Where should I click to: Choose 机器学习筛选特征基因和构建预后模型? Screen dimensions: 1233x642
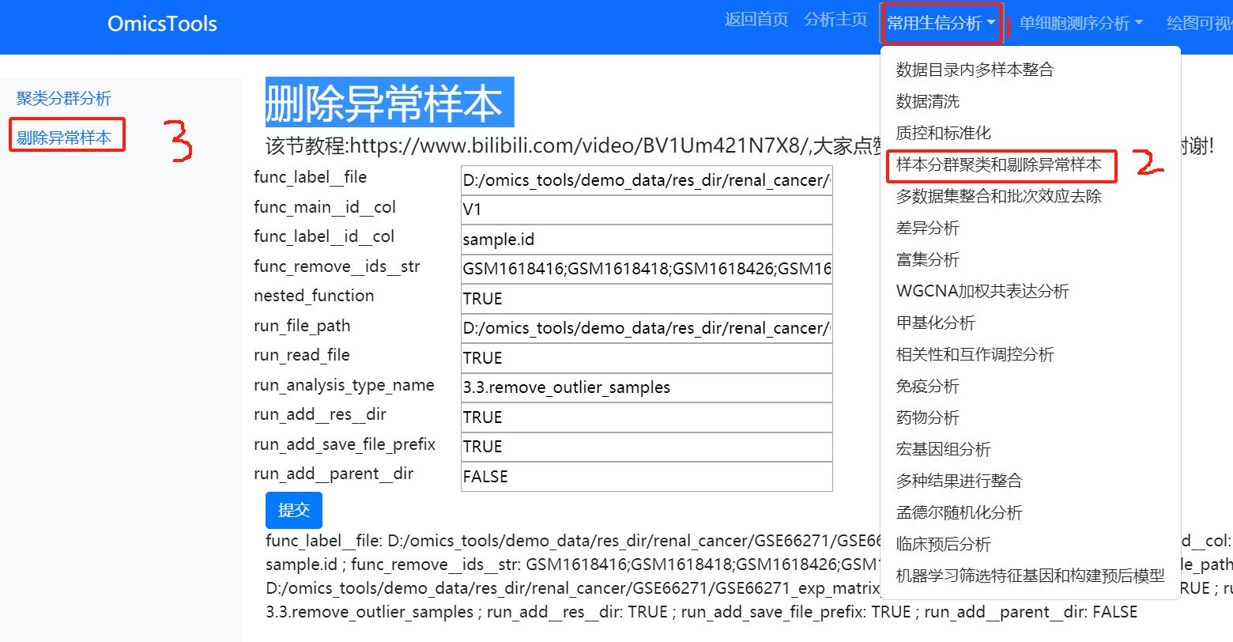(x=1030, y=576)
